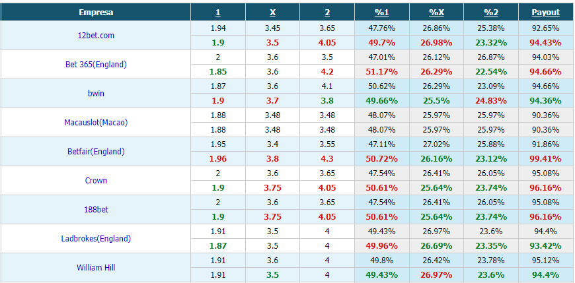The image size is (575, 283).
Task: Open the bwin bookmaker link
Action: click(x=96, y=94)
